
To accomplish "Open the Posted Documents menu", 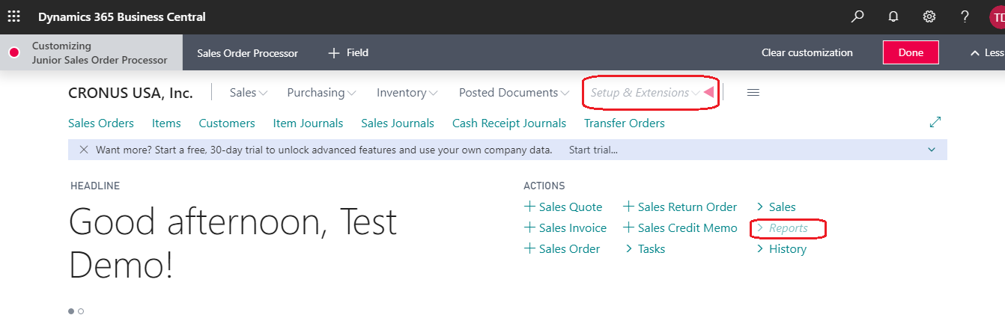I will pos(514,93).
